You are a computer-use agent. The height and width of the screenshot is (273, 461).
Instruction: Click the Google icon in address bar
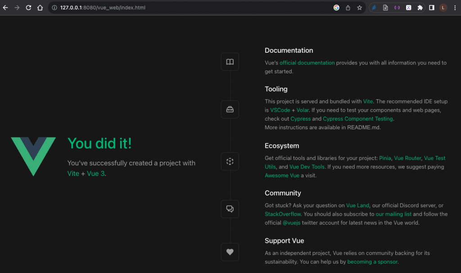pyautogui.click(x=336, y=8)
